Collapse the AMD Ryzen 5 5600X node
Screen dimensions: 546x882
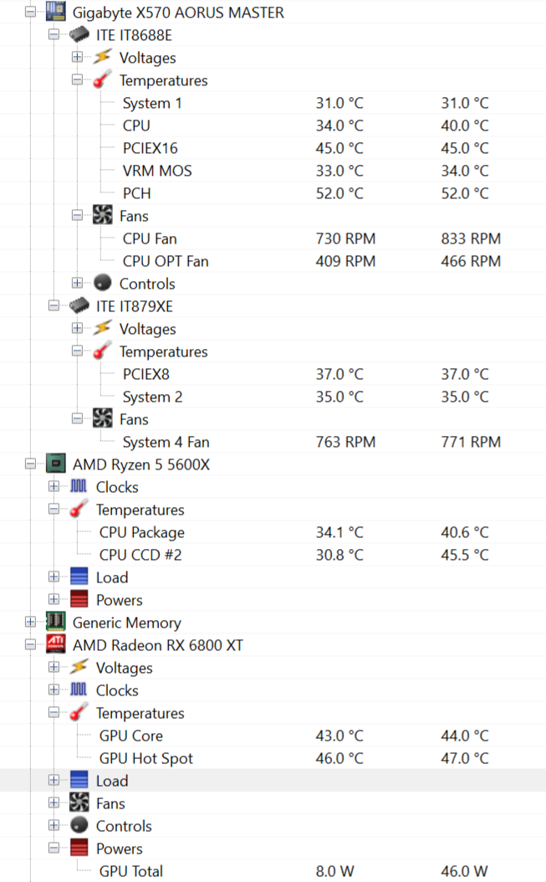(30, 464)
